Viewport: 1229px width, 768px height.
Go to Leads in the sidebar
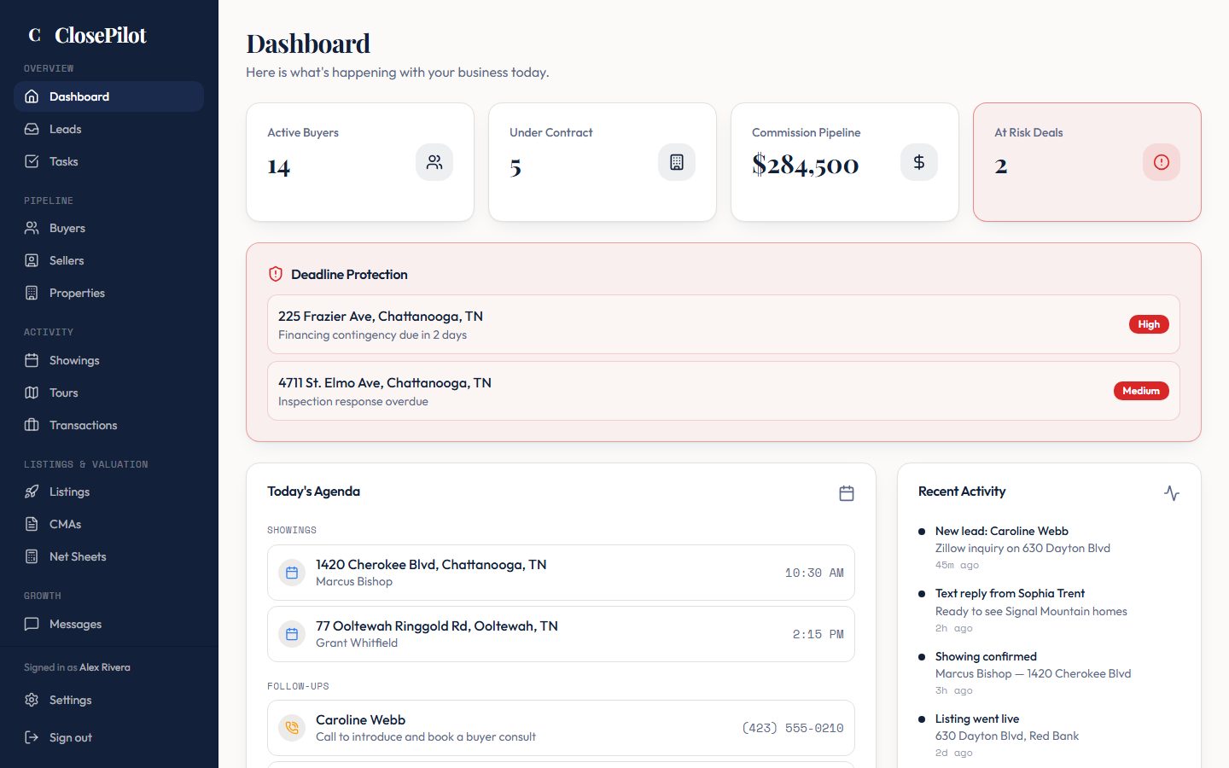tap(108, 129)
